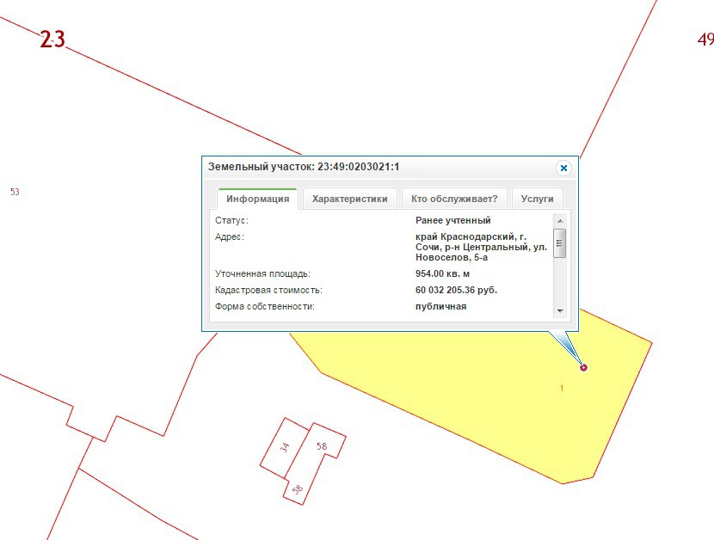Screen dimensions: 714x540
Task: Click the large region number 23
Action: point(52,40)
